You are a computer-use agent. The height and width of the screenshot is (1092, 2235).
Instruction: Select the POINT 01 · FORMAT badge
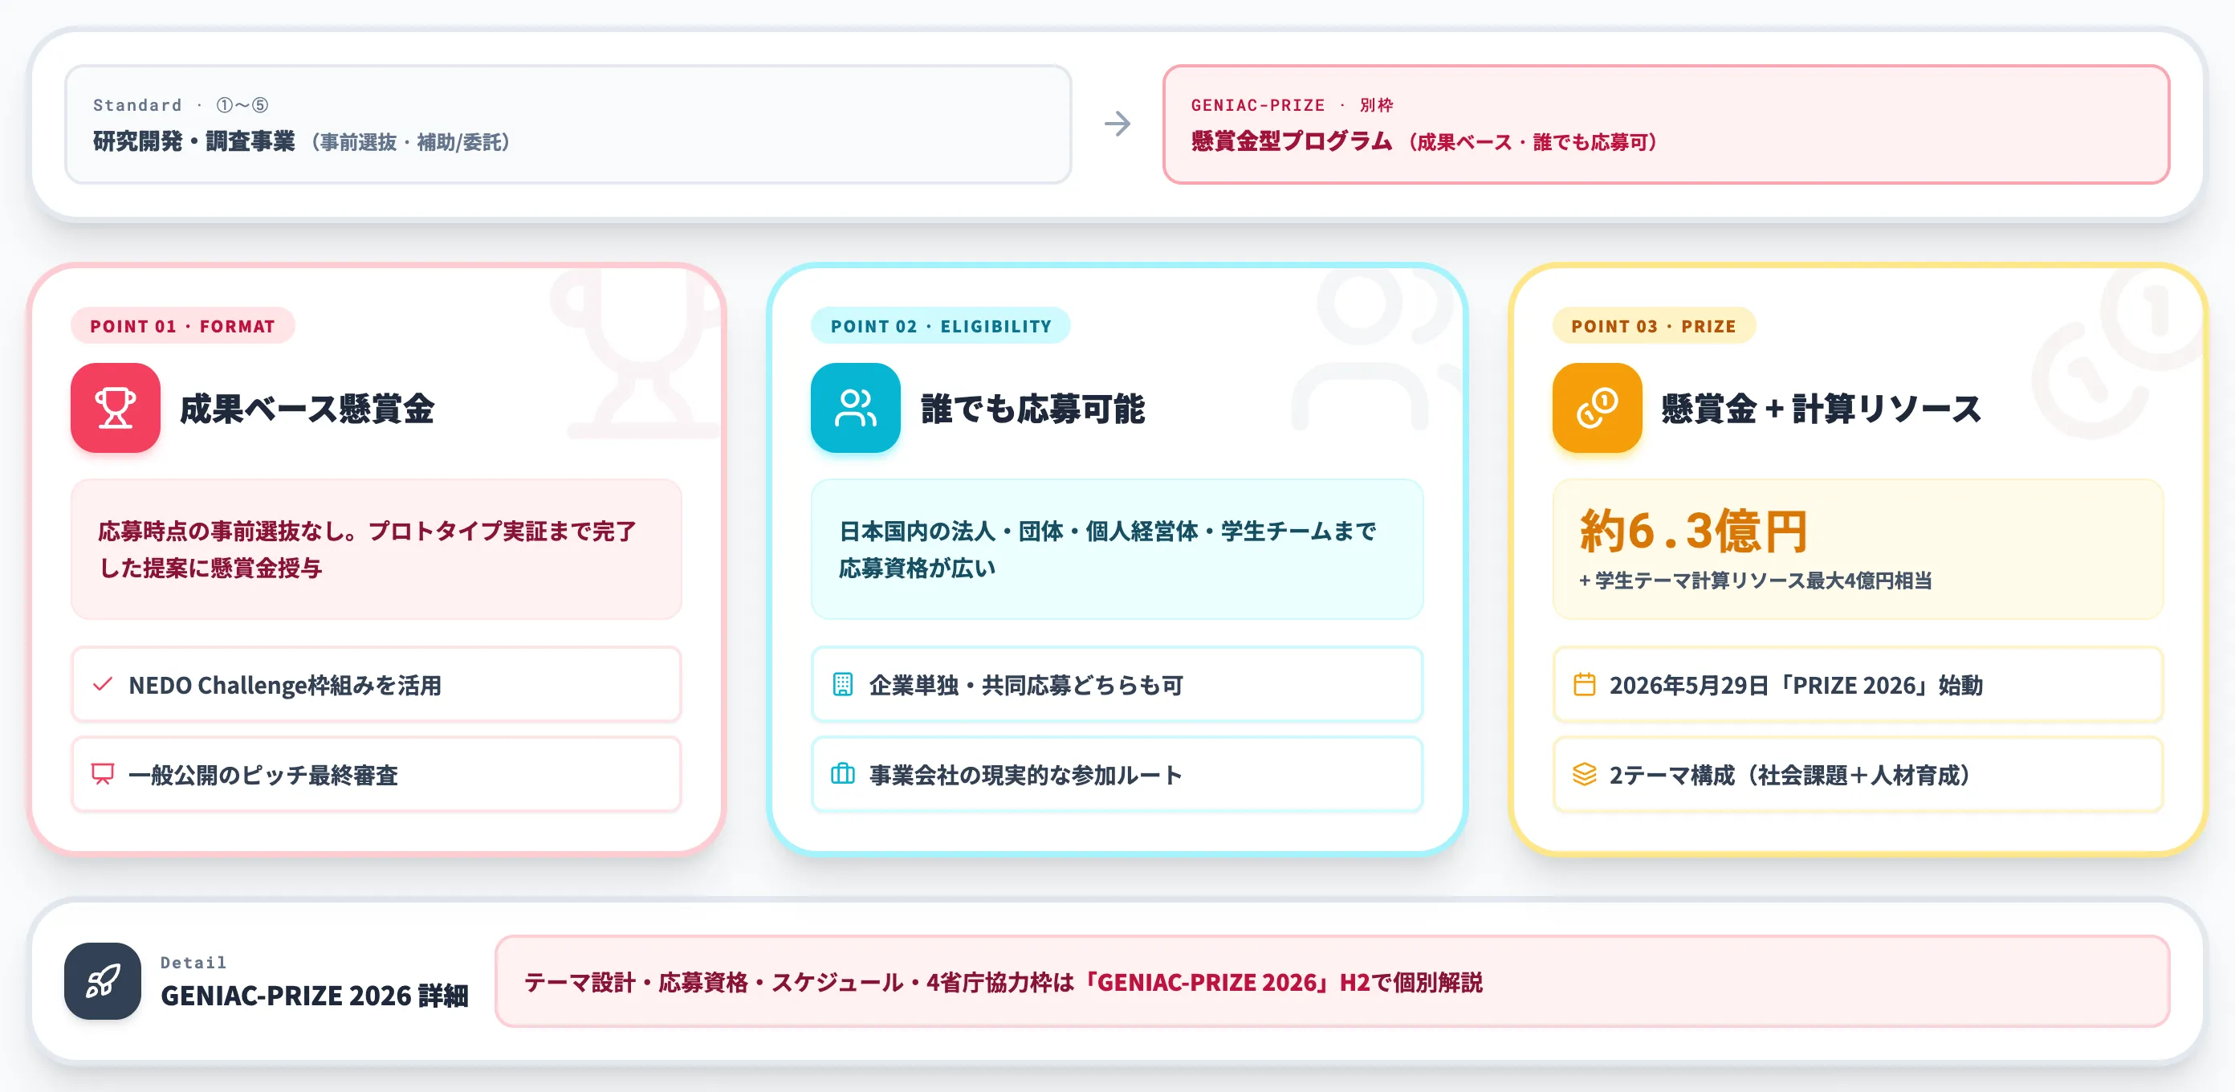(x=183, y=326)
